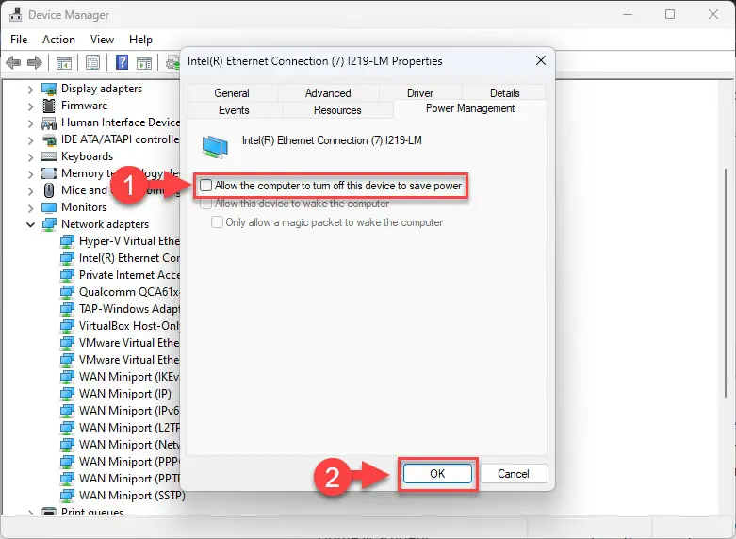The height and width of the screenshot is (539, 736).
Task: Select the Display adapters category icon
Action: (x=49, y=89)
